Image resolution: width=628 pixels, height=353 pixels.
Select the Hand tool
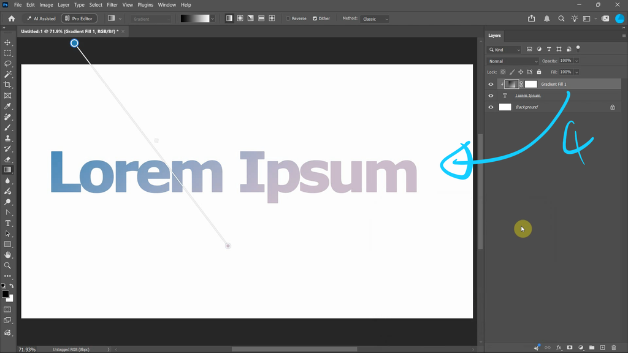(7, 255)
